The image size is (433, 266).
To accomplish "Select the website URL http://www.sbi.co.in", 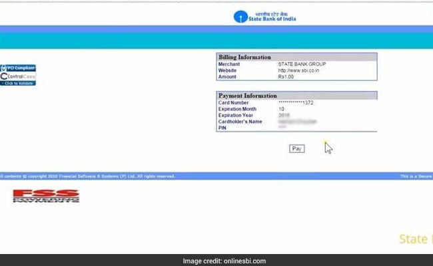I will tap(298, 70).
